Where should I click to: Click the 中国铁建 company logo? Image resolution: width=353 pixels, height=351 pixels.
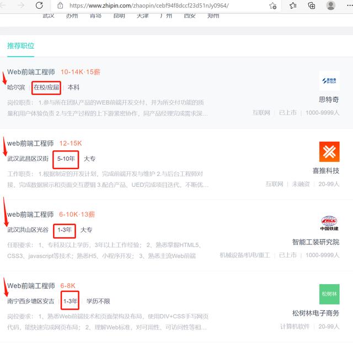(329, 223)
